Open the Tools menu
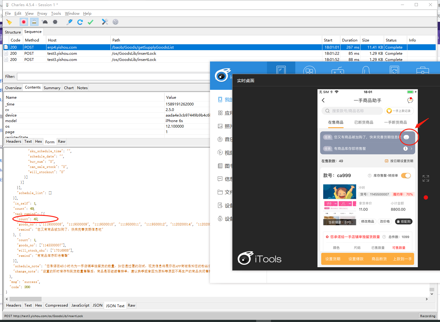 [x=56, y=14]
